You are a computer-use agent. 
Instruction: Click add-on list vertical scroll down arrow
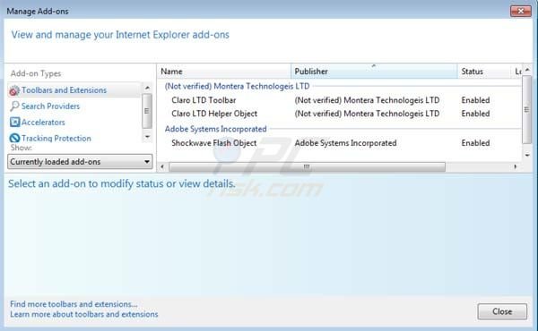527,156
